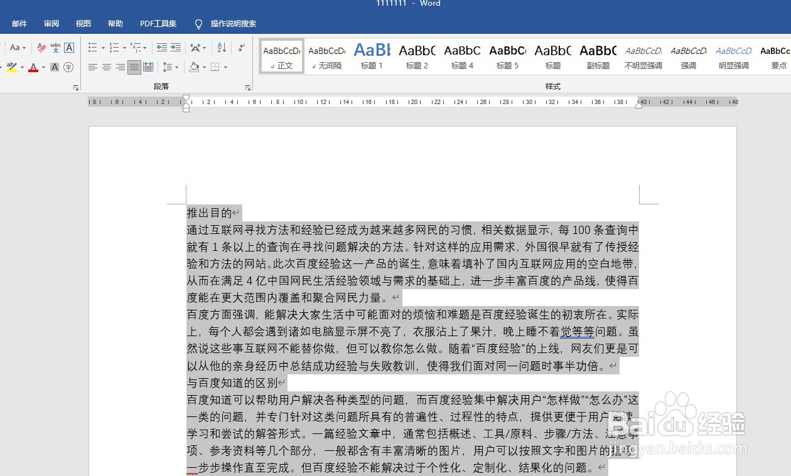Screen dimensions: 791x476
Task: Apply the 不明显强调 style
Action: pos(643,56)
